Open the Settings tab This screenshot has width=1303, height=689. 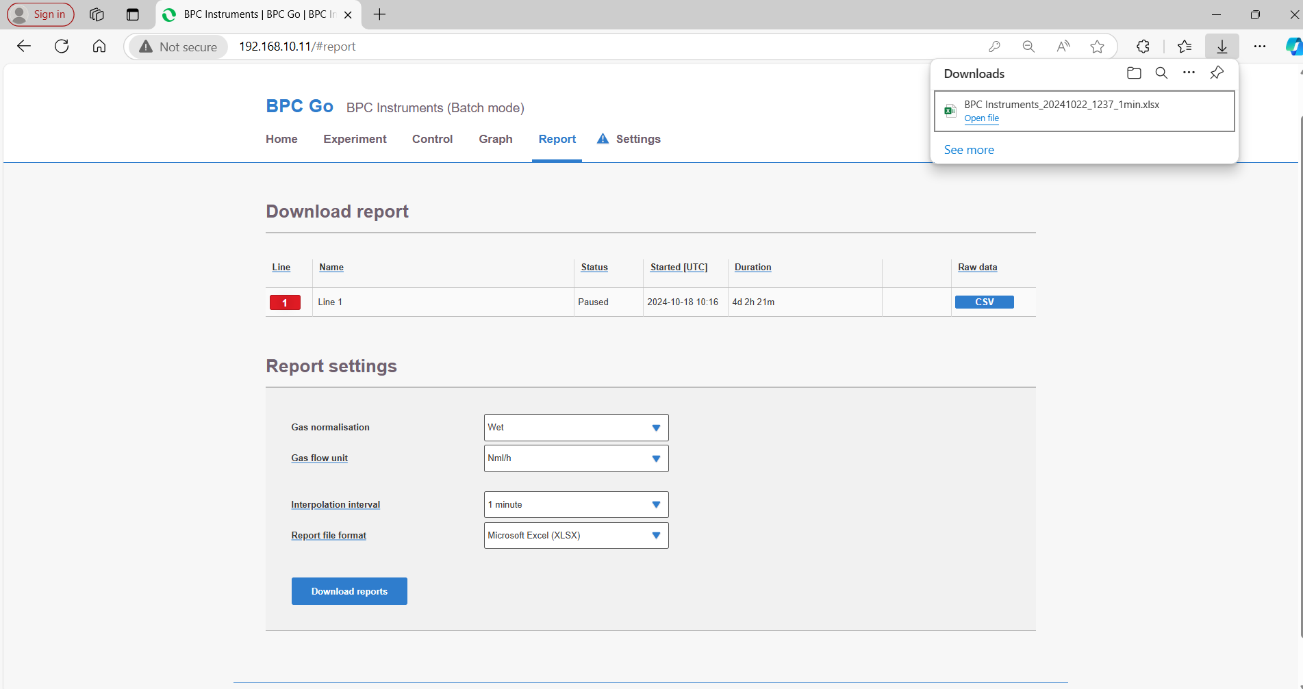tap(638, 139)
